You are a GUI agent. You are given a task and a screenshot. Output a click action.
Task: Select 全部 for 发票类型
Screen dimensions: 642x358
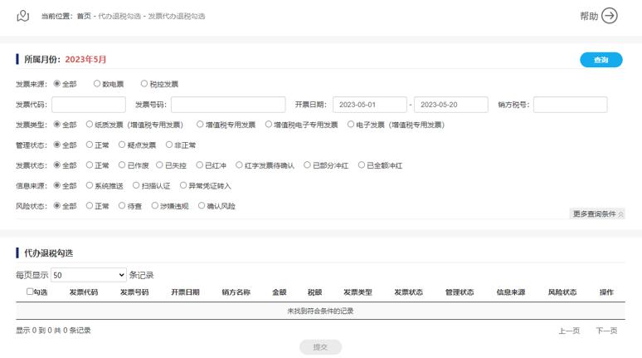click(57, 125)
